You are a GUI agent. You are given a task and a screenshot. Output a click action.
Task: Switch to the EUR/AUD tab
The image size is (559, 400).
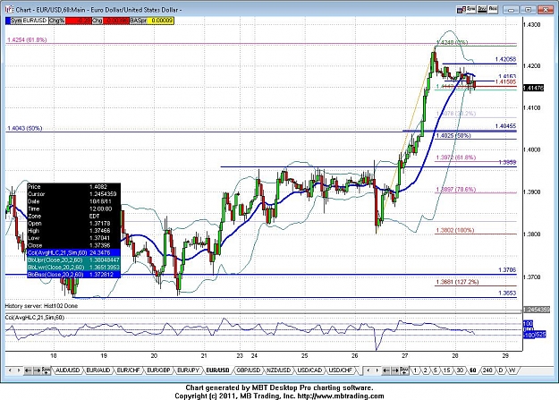[x=98, y=370]
